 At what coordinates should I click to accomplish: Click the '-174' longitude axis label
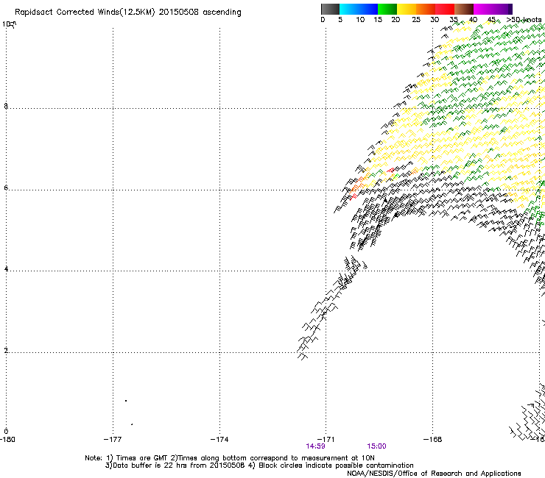(x=219, y=440)
